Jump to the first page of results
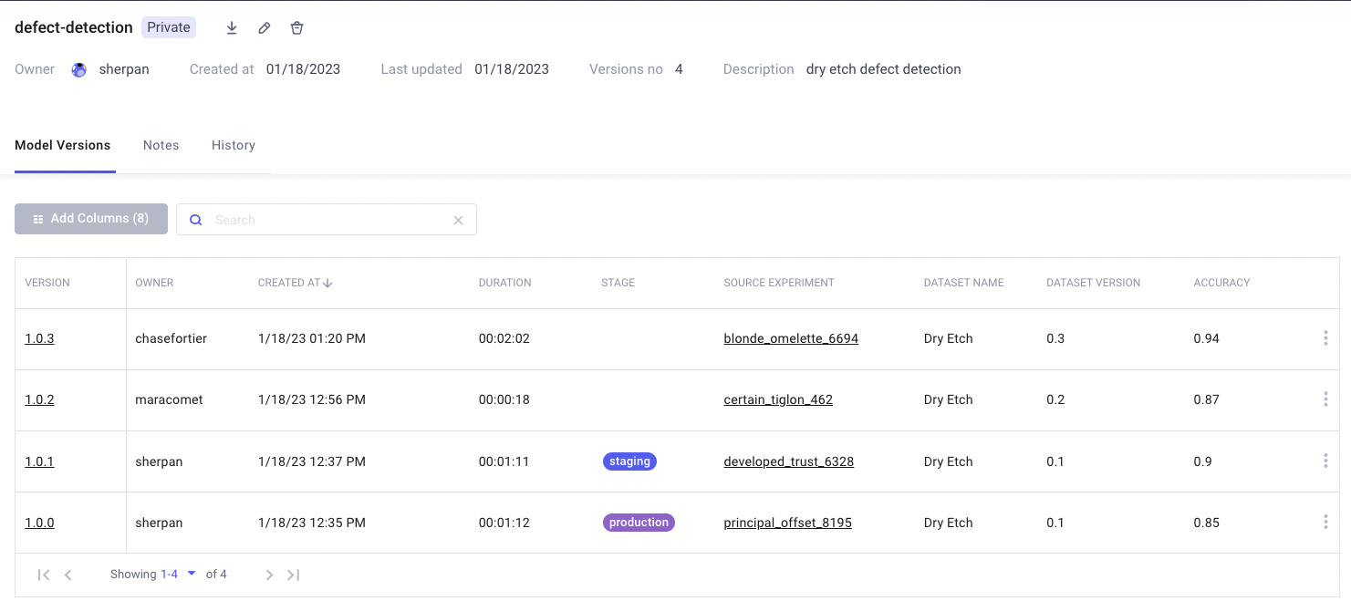Viewport: 1351px width, 601px height. 43,575
